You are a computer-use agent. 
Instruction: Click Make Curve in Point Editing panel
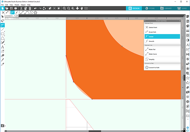coord(162,54)
